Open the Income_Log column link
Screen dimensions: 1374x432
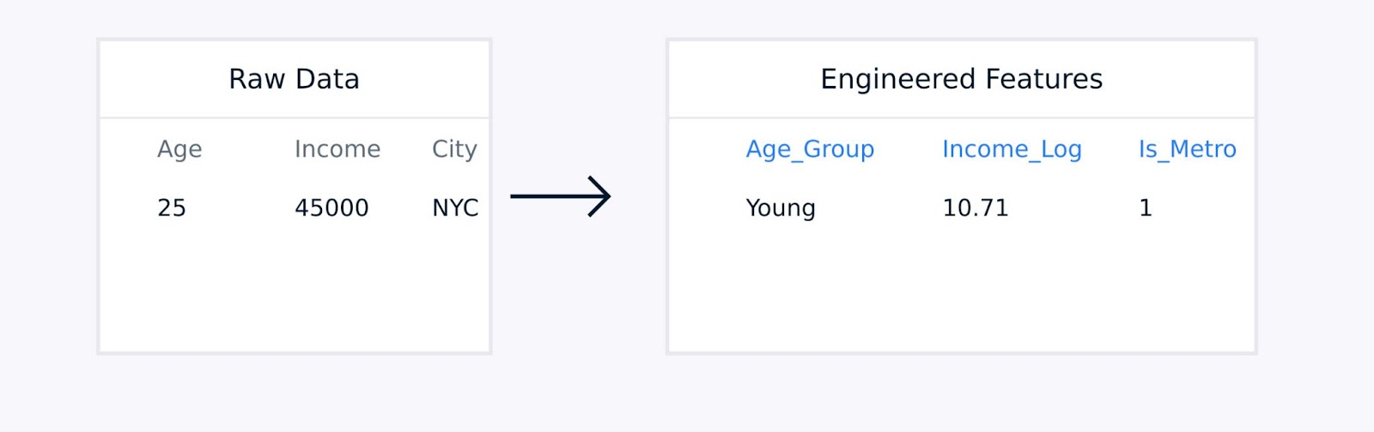[x=1012, y=149]
